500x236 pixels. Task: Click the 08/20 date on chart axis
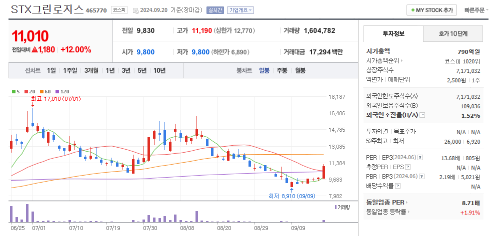coord(224,229)
